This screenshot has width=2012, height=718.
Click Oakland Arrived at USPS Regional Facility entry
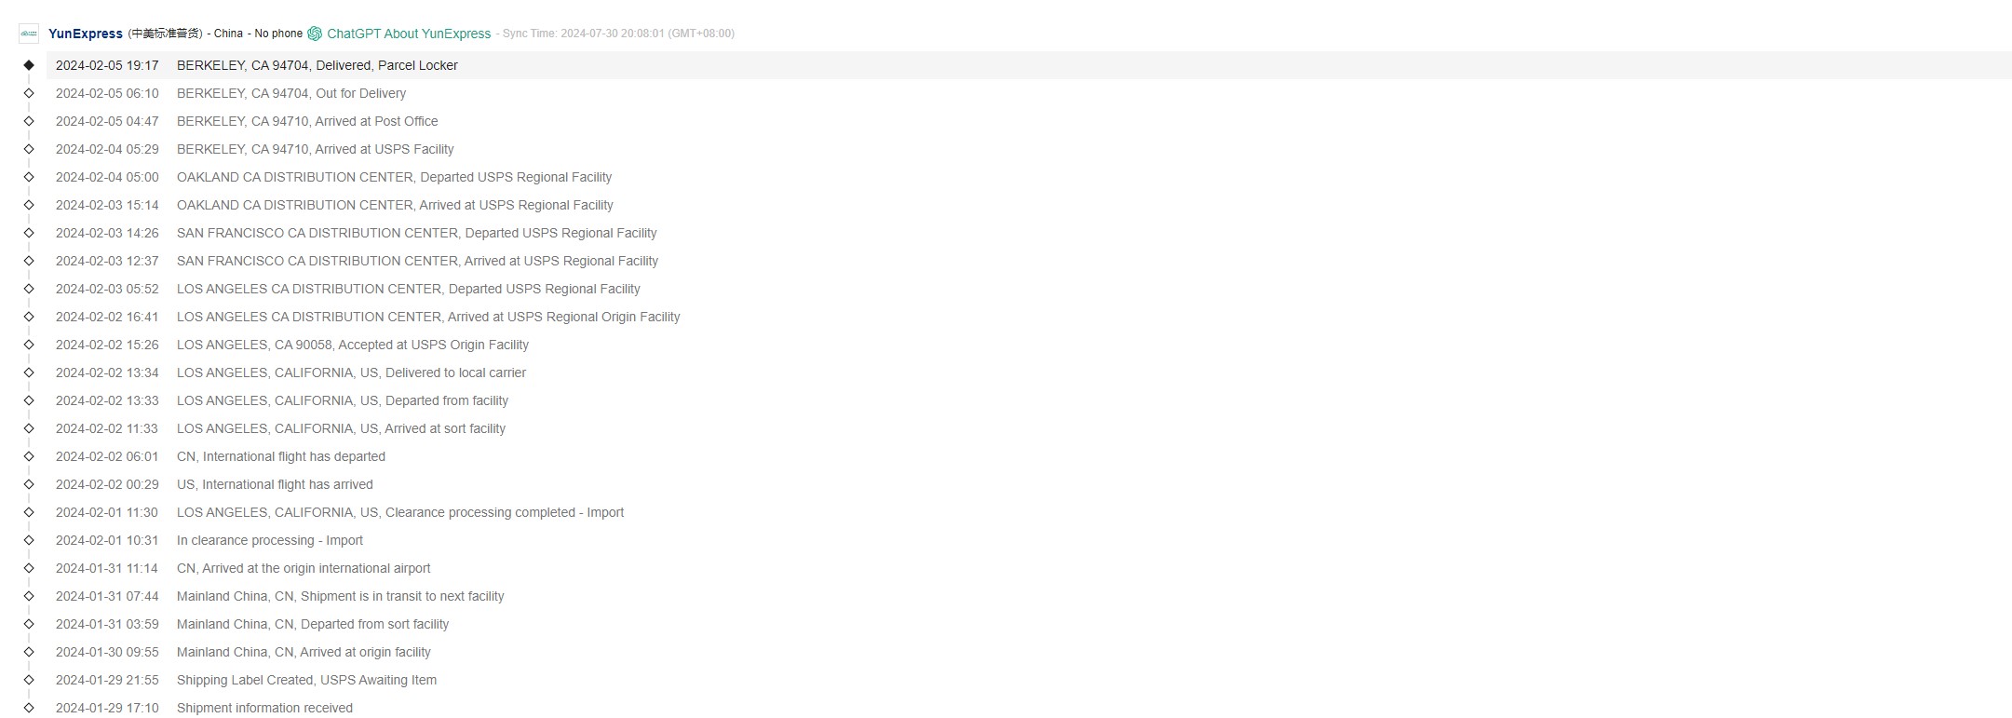click(x=395, y=205)
